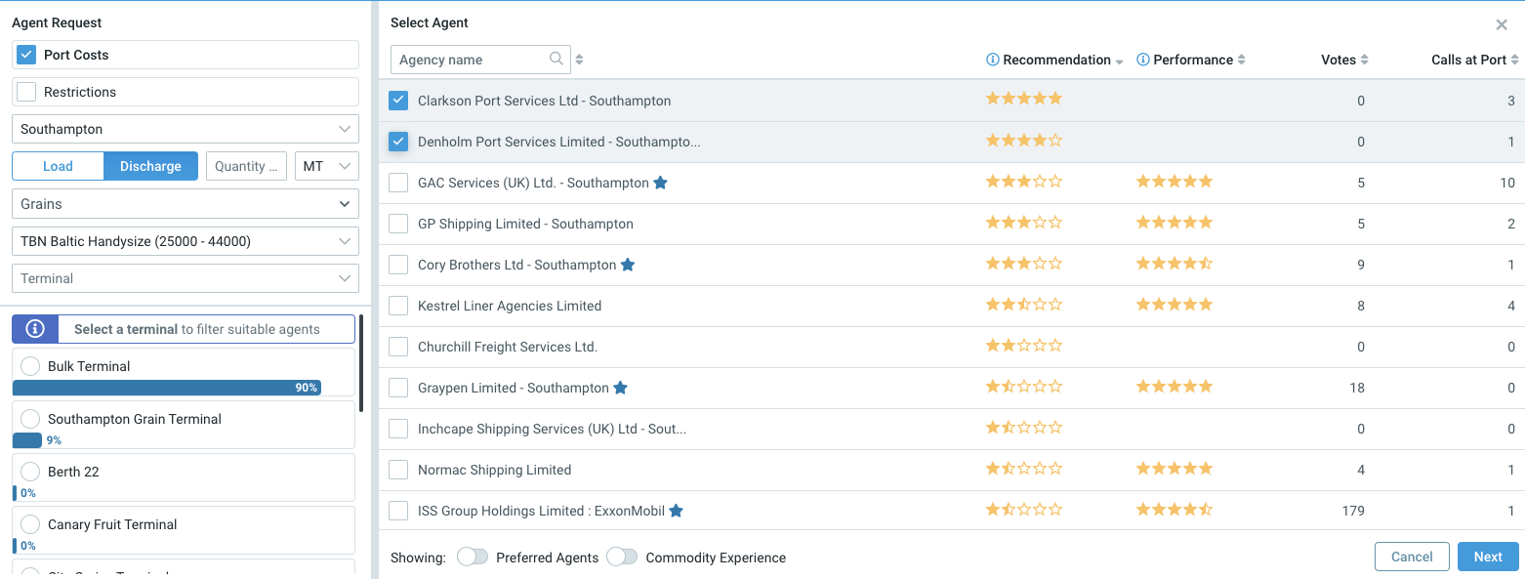Sort by Performance arrows
This screenshot has width=1525, height=579.
coord(1241,60)
